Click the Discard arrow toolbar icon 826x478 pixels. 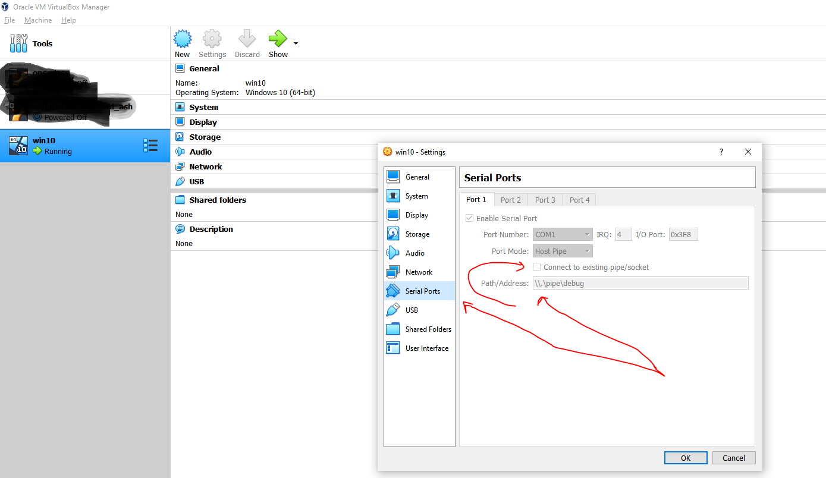click(247, 39)
